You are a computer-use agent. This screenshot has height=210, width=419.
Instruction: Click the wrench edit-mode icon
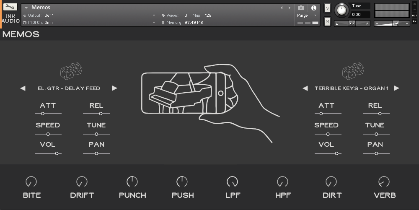pyautogui.click(x=10, y=7)
